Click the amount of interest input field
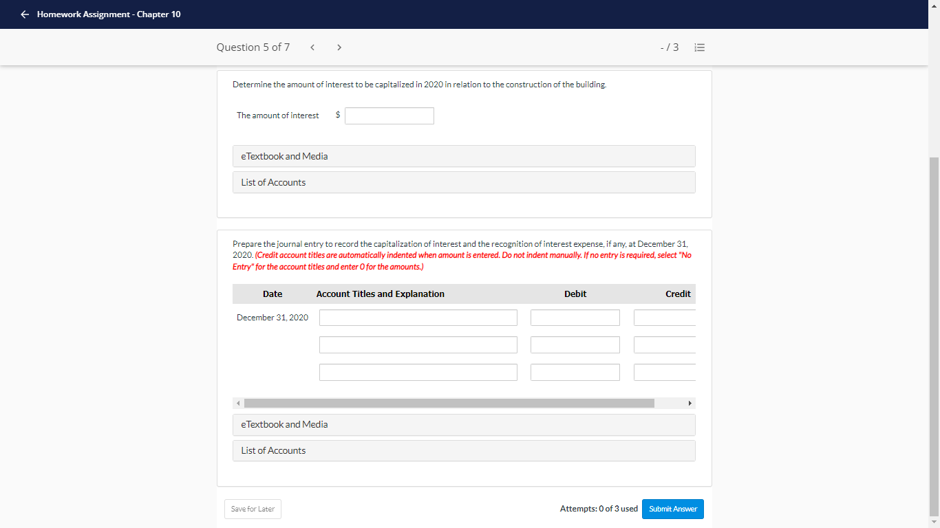 tap(389, 115)
